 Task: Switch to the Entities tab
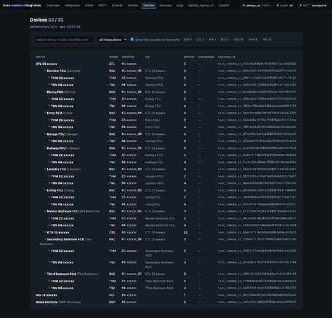pos(133,6)
